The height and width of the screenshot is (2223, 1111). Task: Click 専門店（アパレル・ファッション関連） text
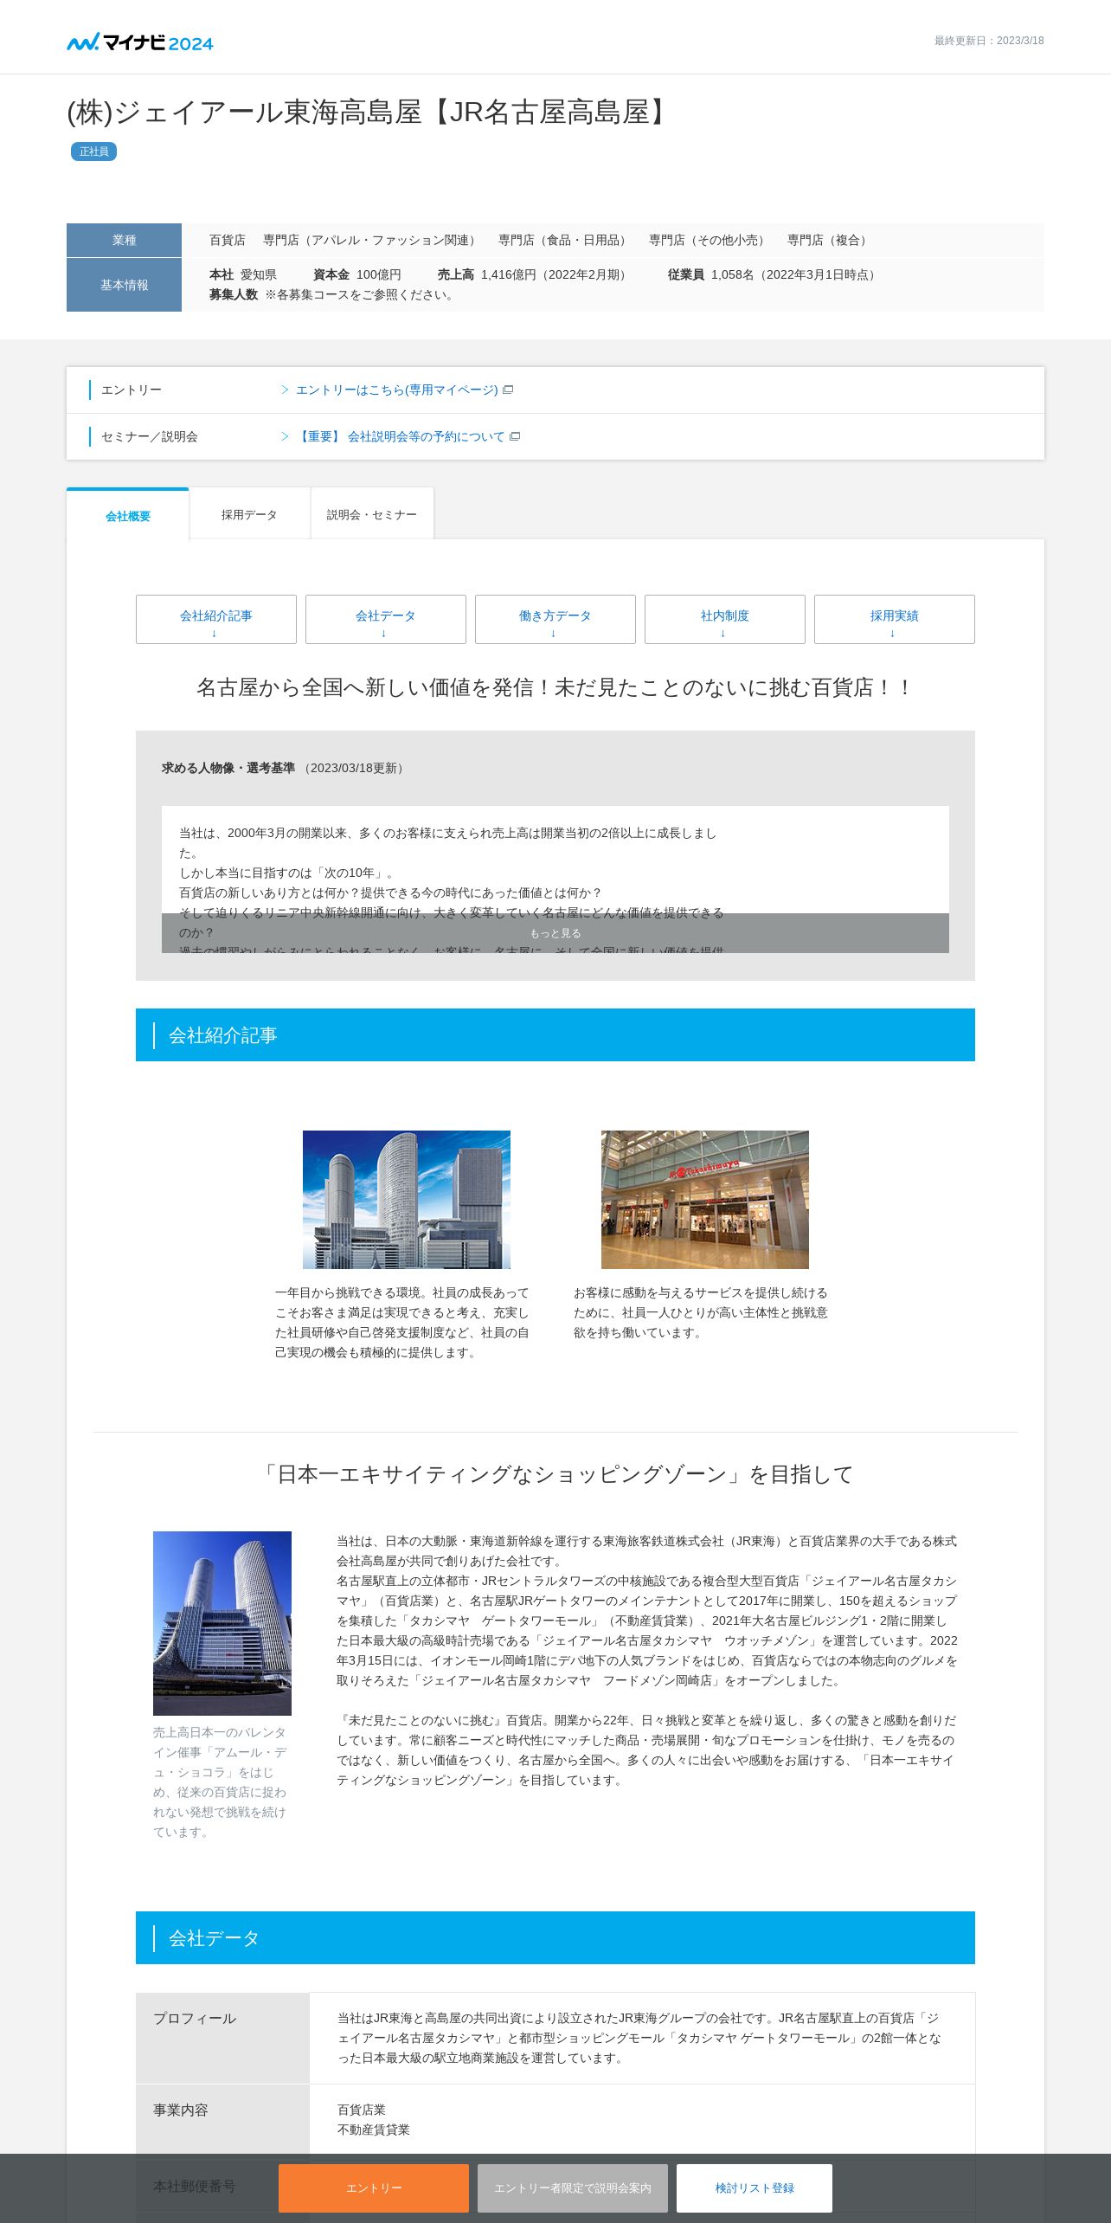pyautogui.click(x=372, y=241)
